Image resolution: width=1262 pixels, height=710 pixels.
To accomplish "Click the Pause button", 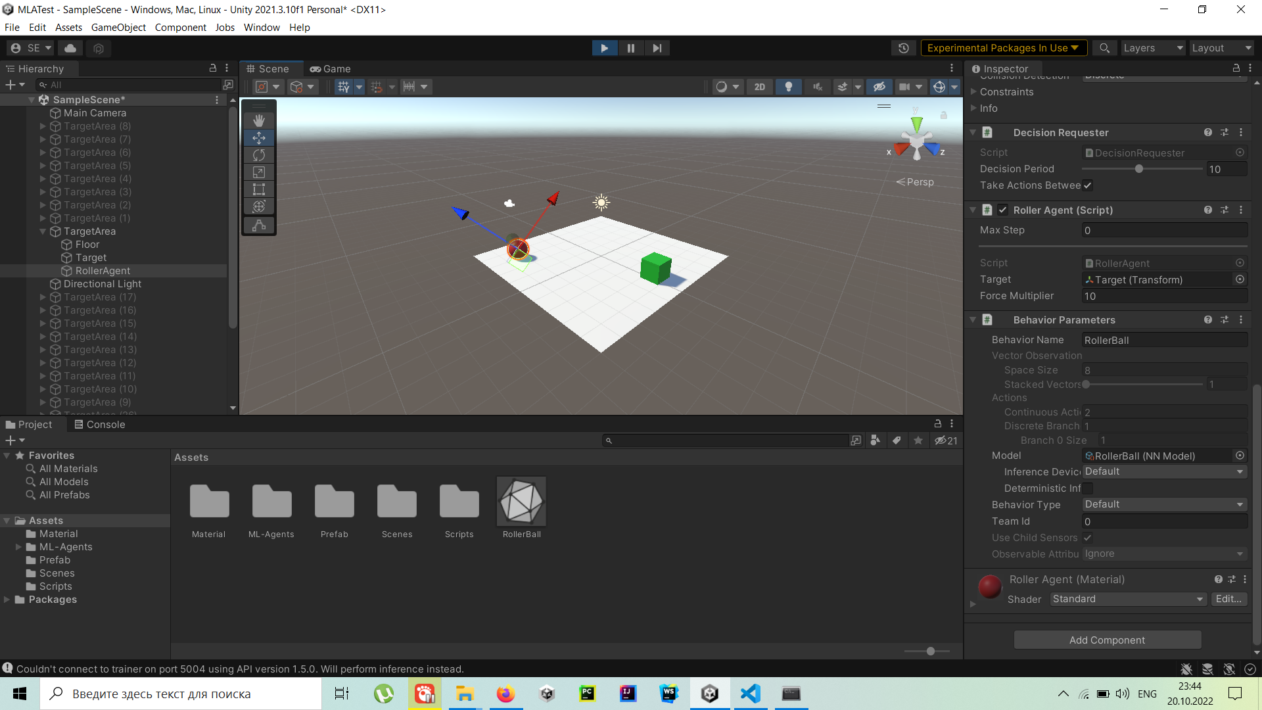I will [x=630, y=48].
